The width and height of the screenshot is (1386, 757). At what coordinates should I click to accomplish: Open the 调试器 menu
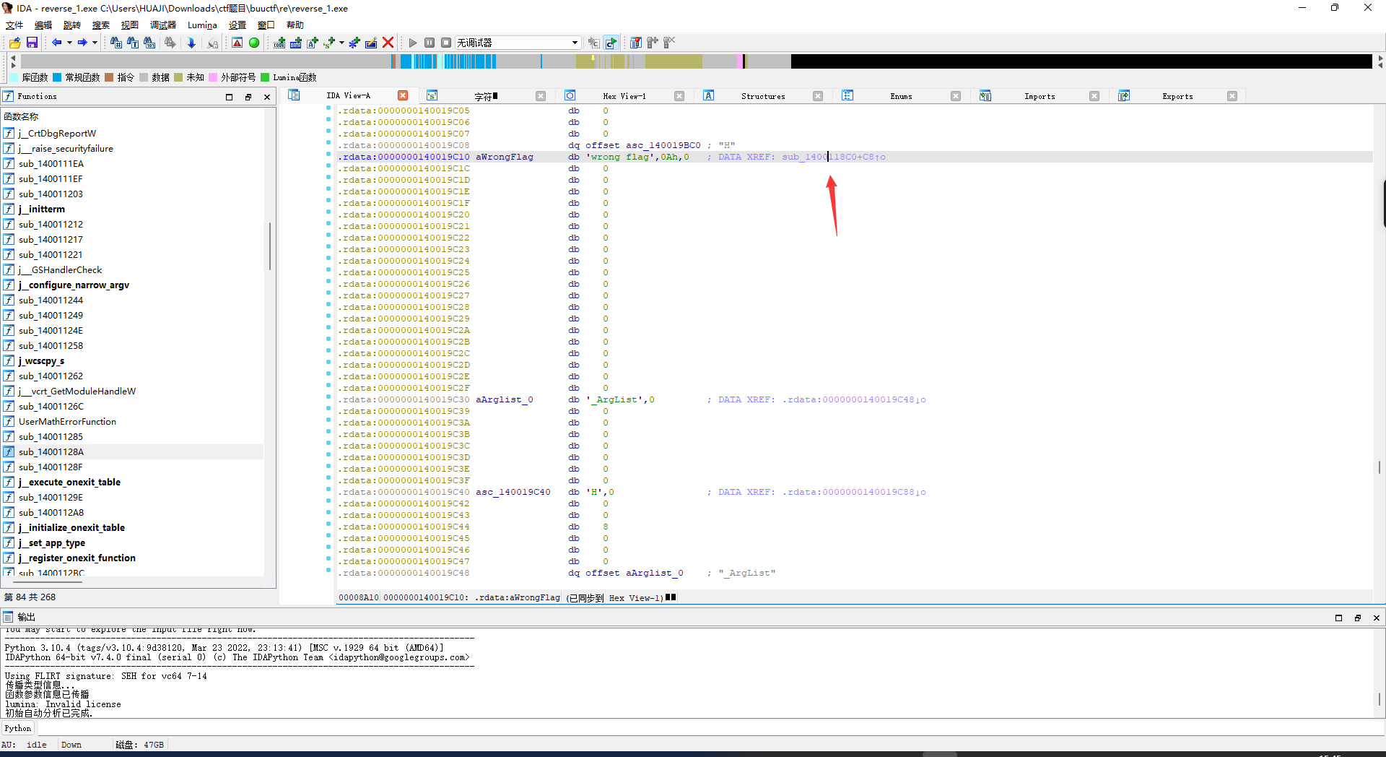point(163,25)
